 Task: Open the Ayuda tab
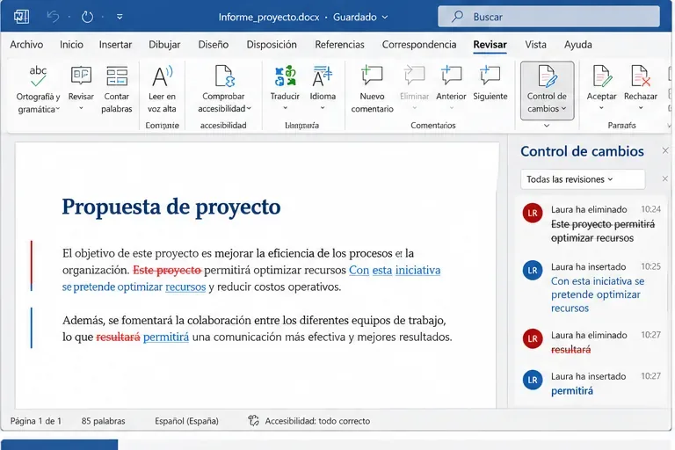[x=577, y=44]
